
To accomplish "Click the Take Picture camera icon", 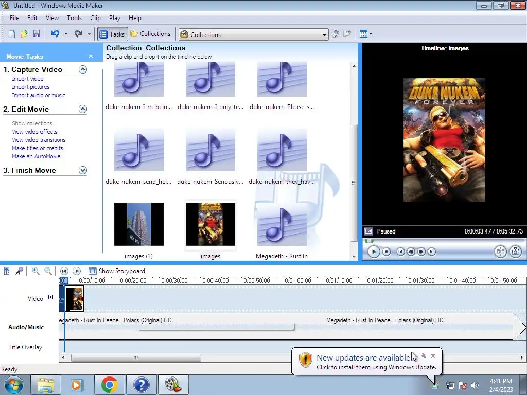I will (x=516, y=252).
